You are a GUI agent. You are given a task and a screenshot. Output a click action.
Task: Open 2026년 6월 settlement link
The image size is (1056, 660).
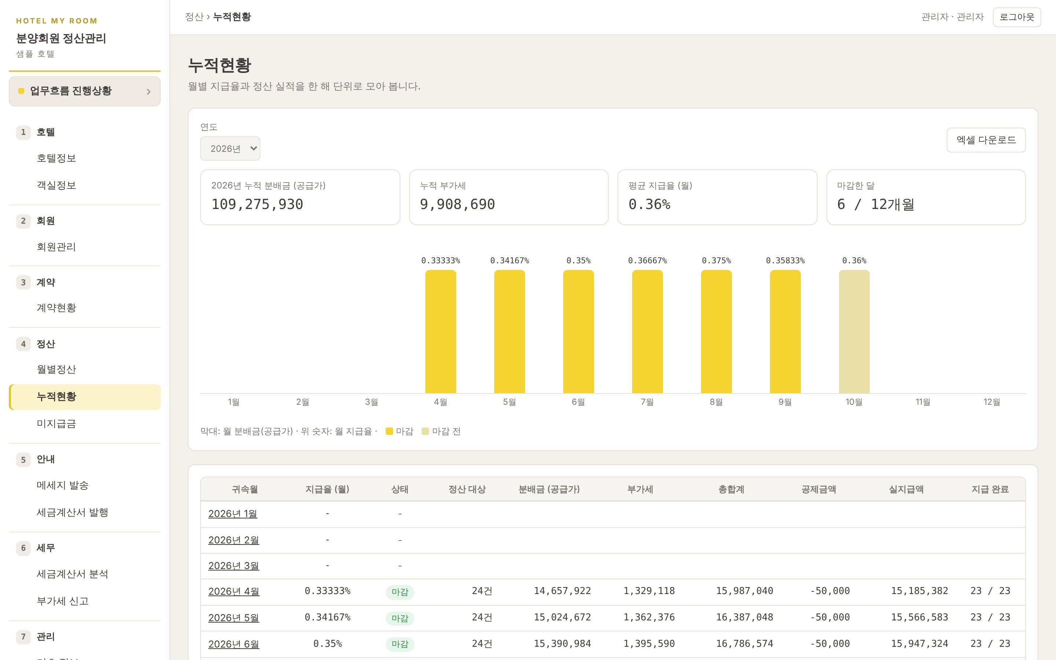click(x=234, y=644)
